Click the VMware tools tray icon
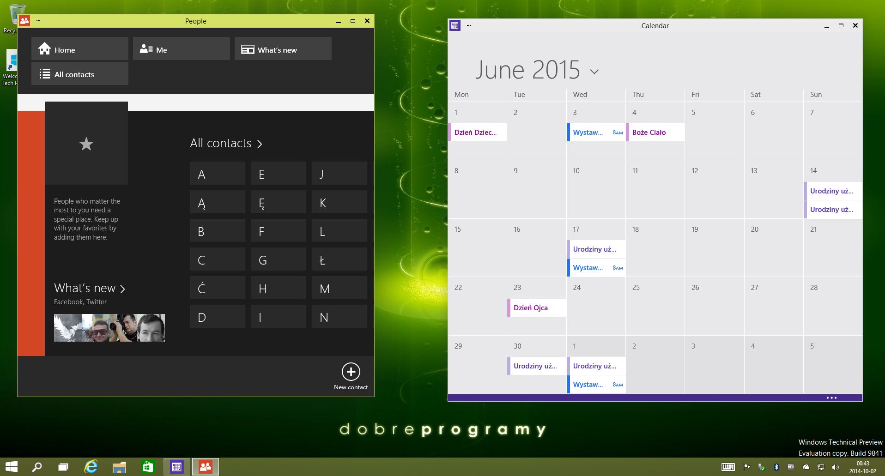 (791, 467)
